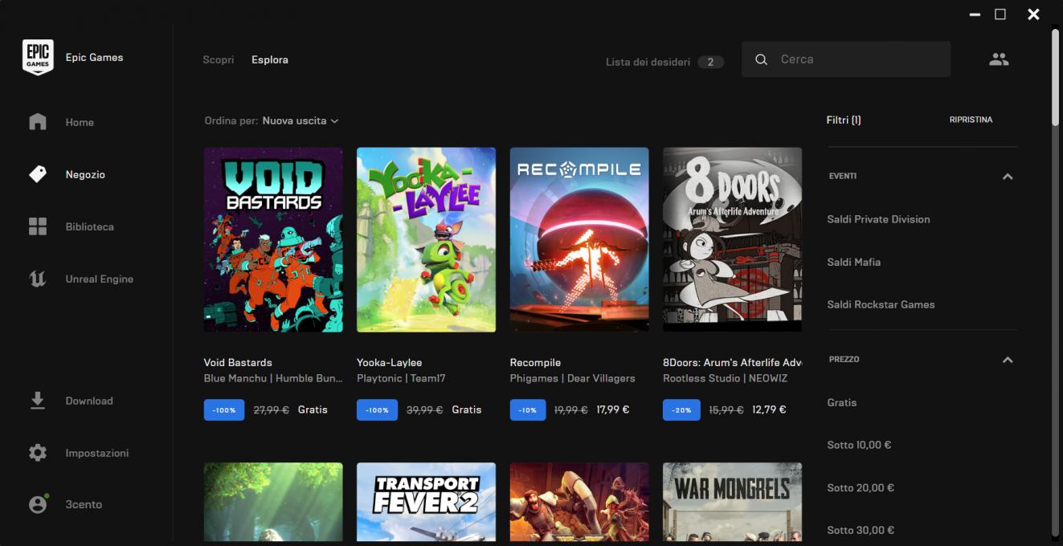Screen dimensions: 1063x546
Task: Switch to the Esplora tab
Action: pos(269,59)
